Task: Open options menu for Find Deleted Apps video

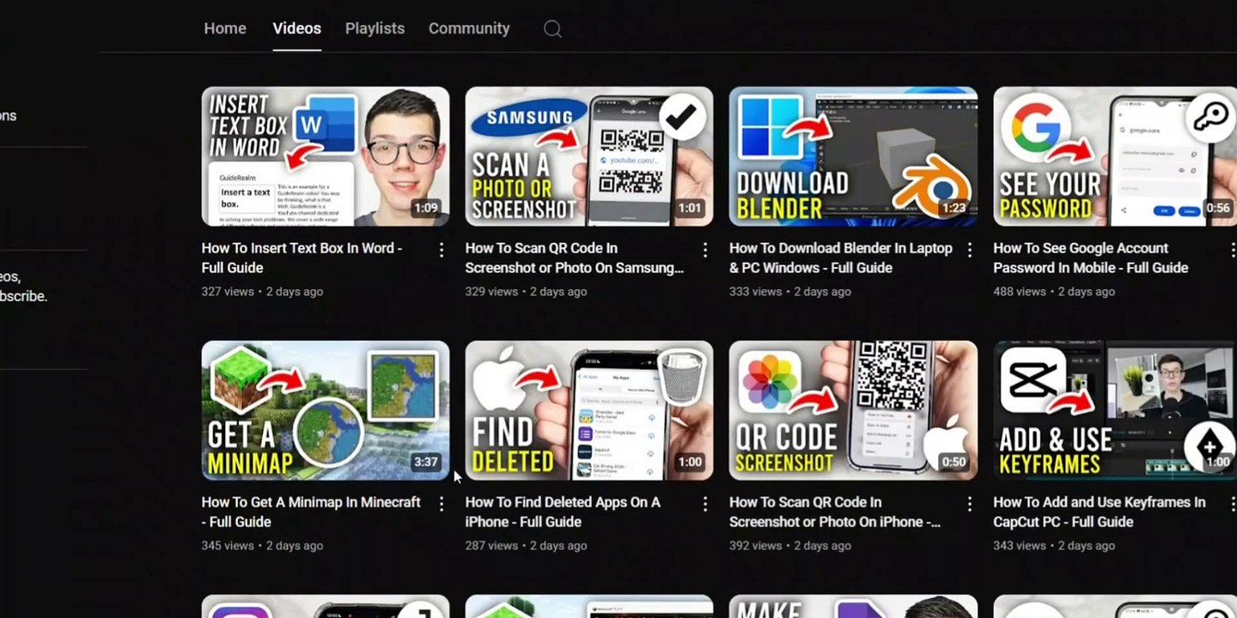Action: (x=705, y=504)
